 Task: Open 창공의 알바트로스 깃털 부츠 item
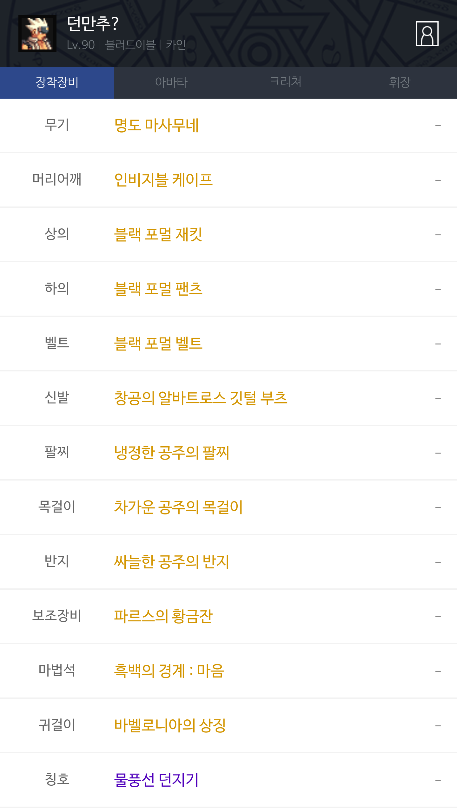201,398
